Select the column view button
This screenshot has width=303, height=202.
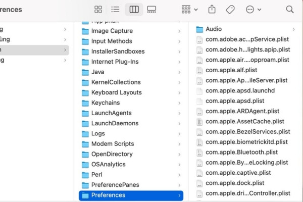(x=134, y=9)
